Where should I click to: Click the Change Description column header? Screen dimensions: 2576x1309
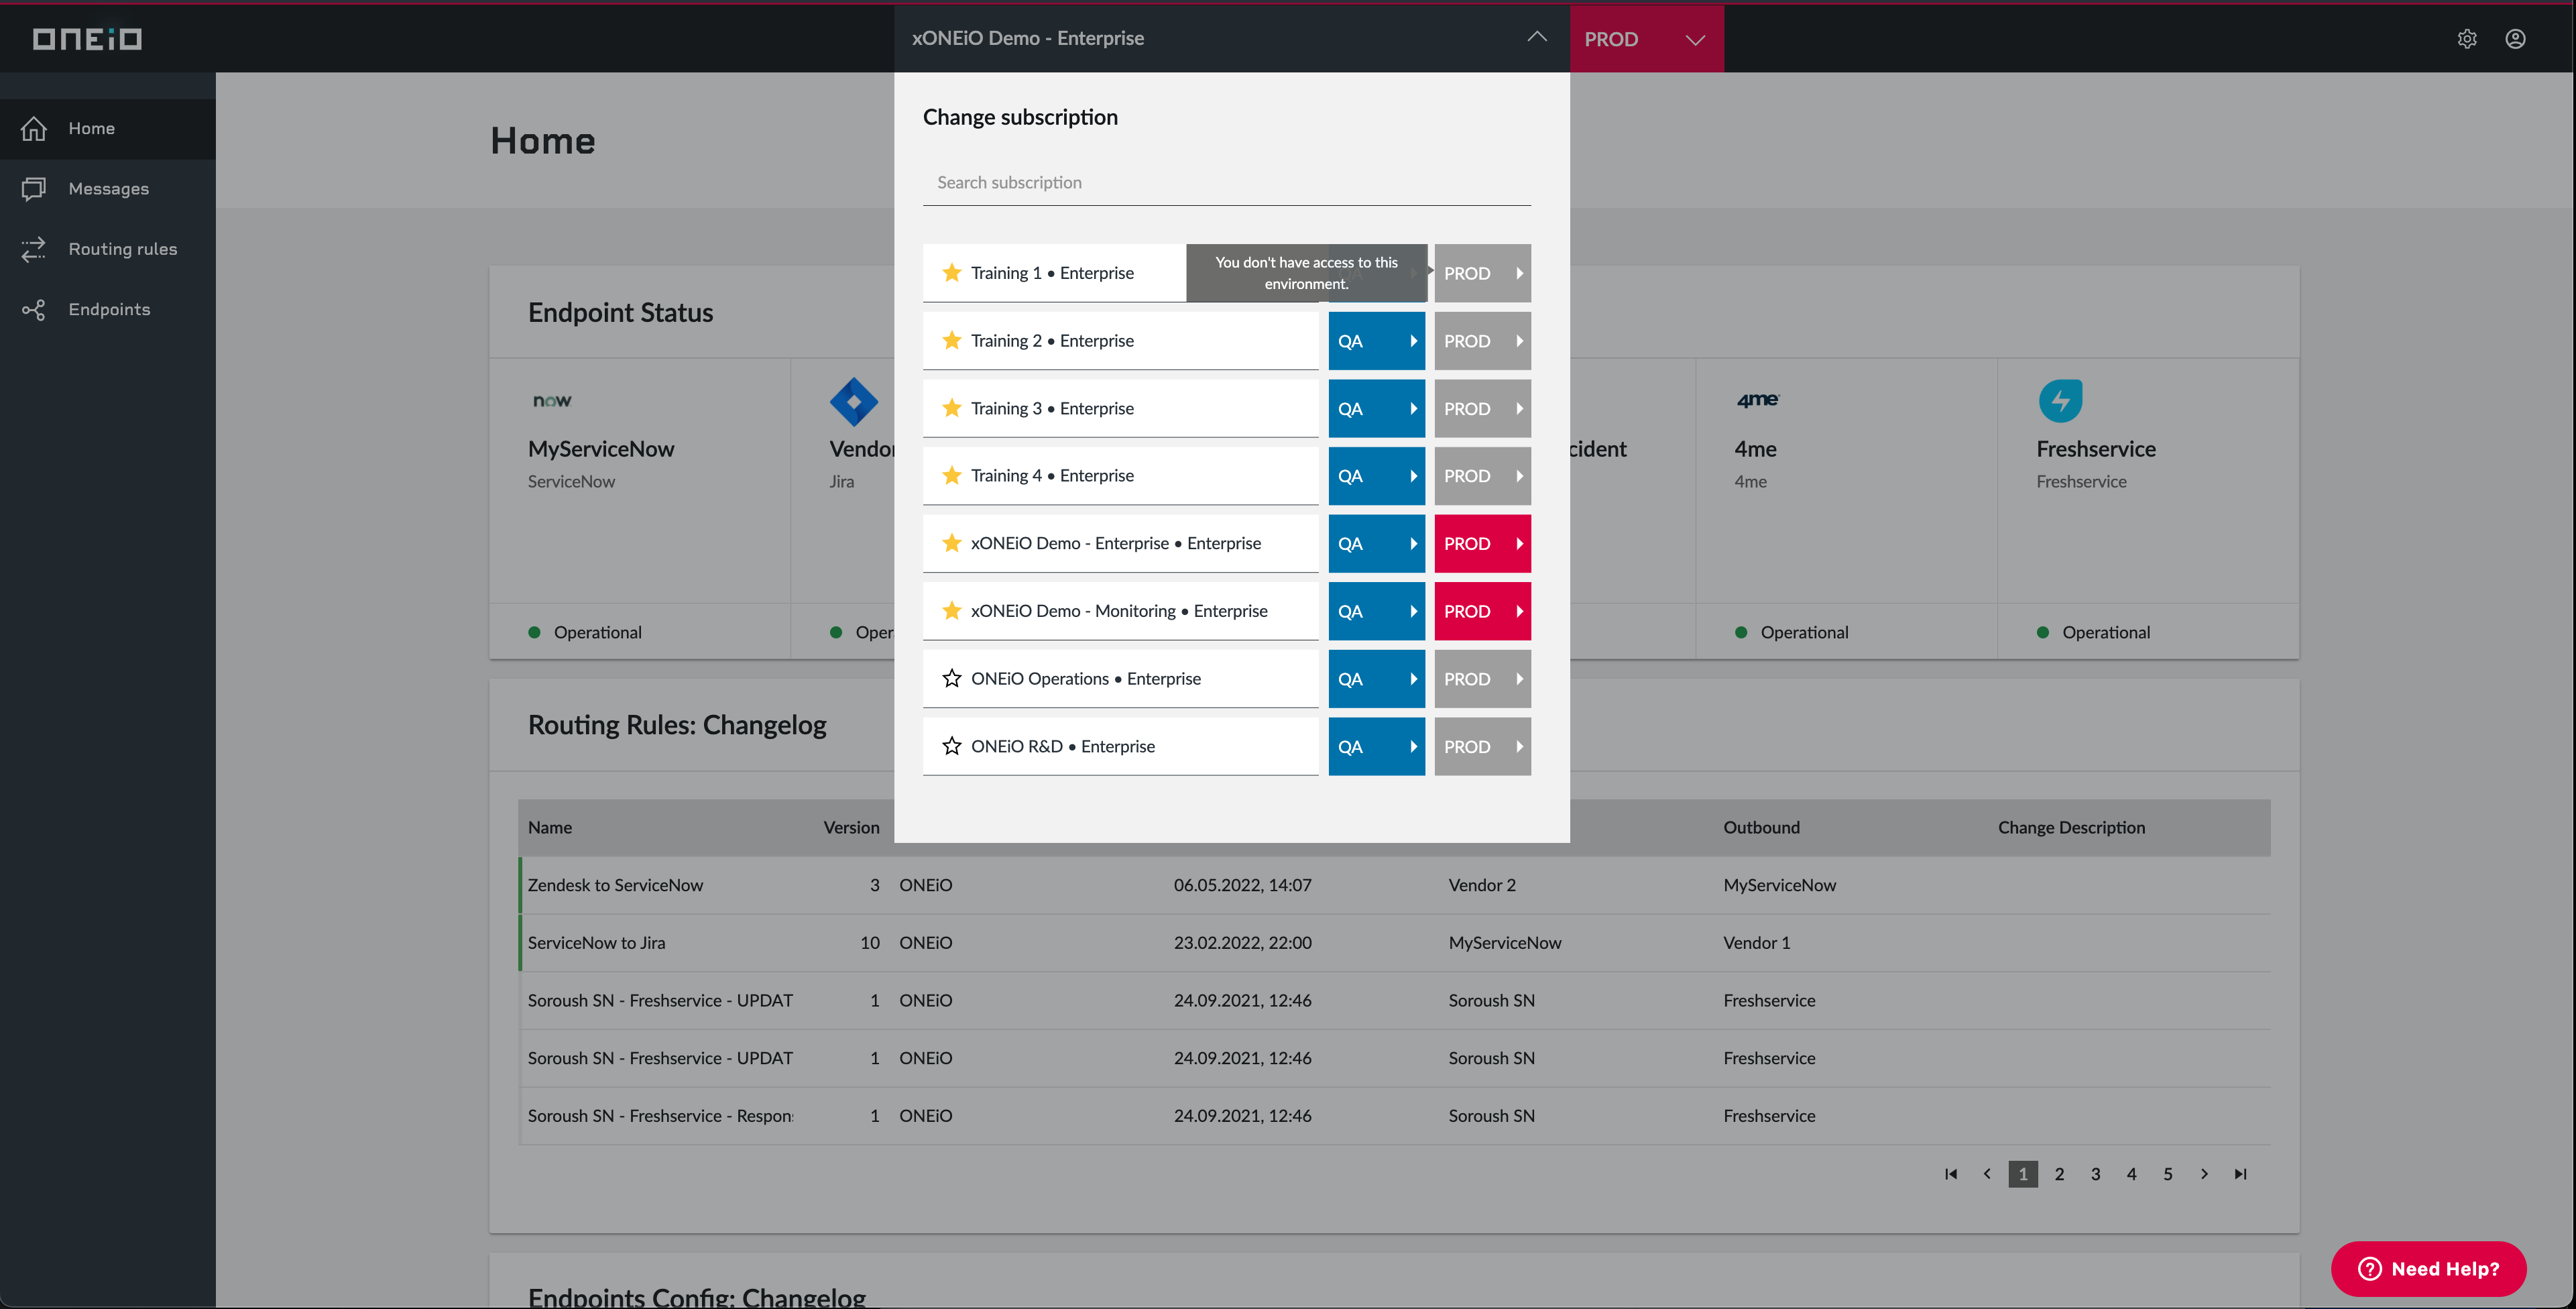pyautogui.click(x=2071, y=828)
